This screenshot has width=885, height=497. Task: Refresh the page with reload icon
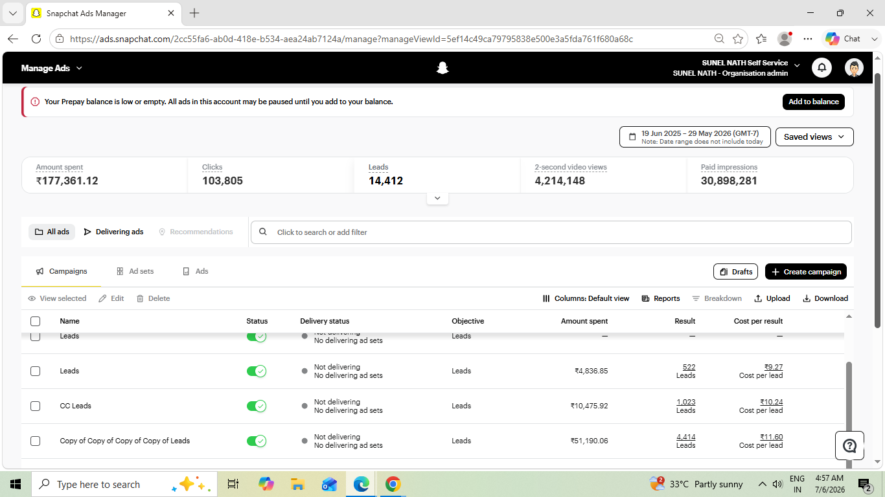coord(36,39)
